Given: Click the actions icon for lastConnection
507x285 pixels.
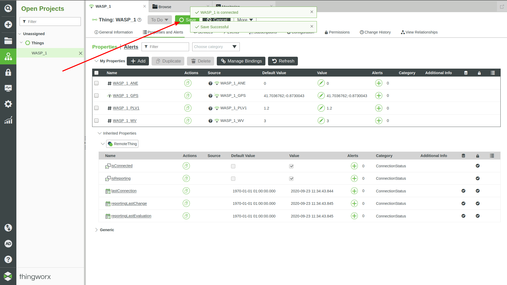Looking at the screenshot, I should (186, 191).
